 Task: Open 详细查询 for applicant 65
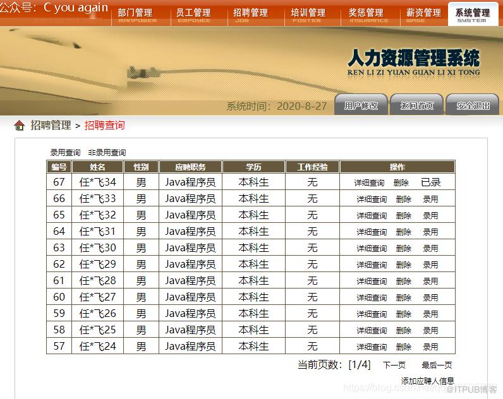[x=372, y=216]
